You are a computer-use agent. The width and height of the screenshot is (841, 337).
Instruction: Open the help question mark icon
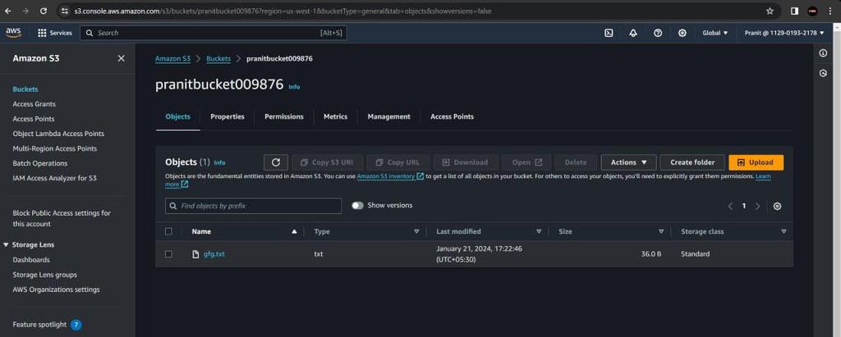[x=658, y=33]
